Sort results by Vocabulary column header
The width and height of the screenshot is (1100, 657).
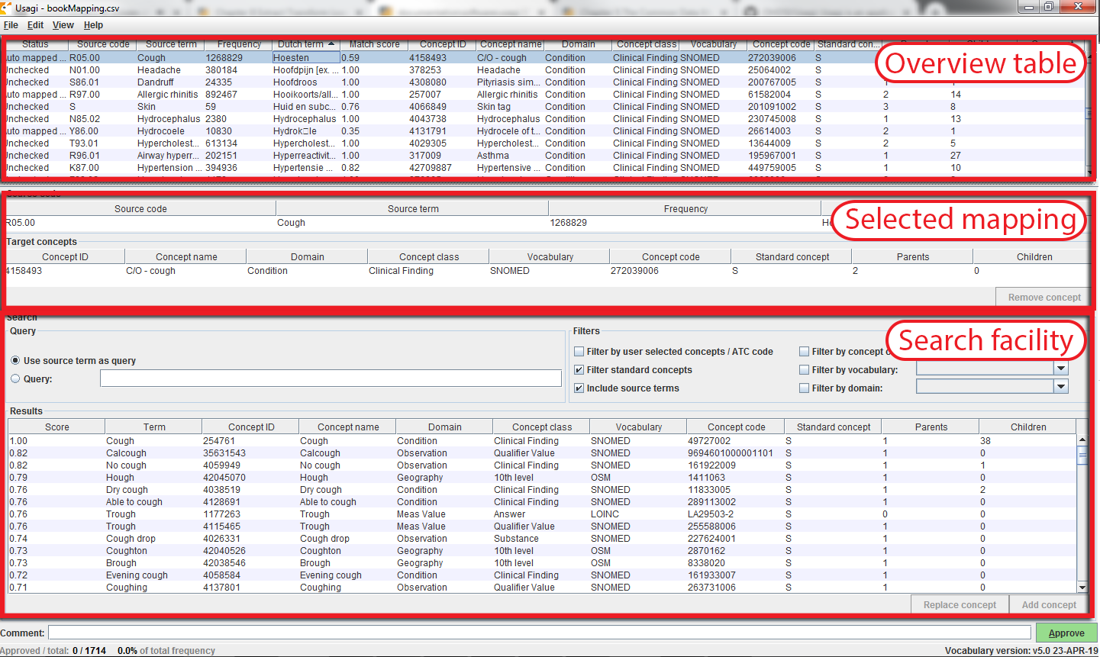point(639,427)
